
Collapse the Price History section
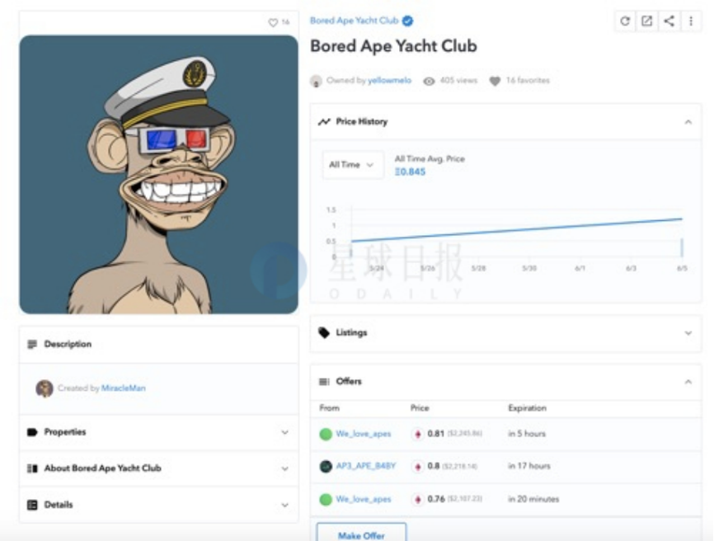(688, 121)
